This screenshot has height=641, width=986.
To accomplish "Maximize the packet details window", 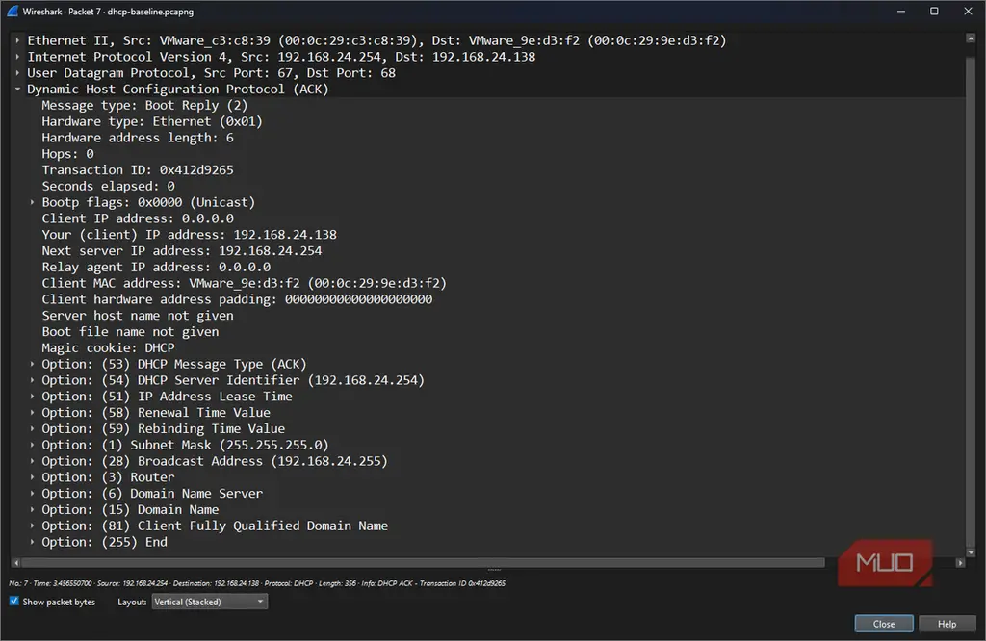I will coord(934,12).
